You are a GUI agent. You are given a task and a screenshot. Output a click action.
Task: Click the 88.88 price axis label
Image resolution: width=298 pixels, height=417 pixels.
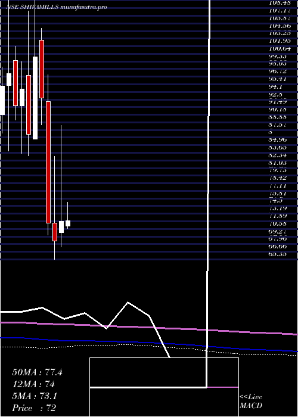pyautogui.click(x=278, y=117)
